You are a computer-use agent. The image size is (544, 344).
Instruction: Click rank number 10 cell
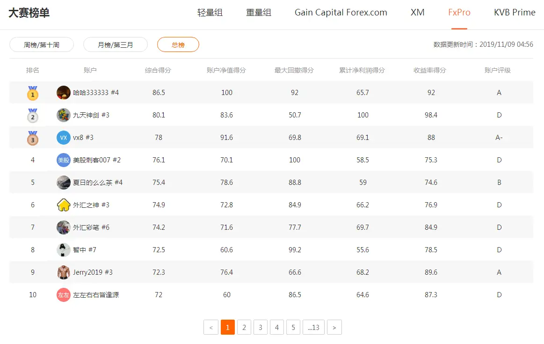33,295
